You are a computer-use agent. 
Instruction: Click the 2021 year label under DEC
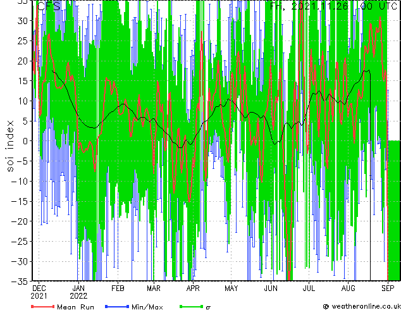39,296
